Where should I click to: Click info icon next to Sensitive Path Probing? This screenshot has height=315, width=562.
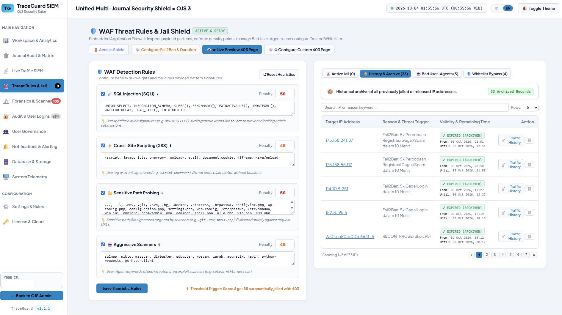coord(162,193)
